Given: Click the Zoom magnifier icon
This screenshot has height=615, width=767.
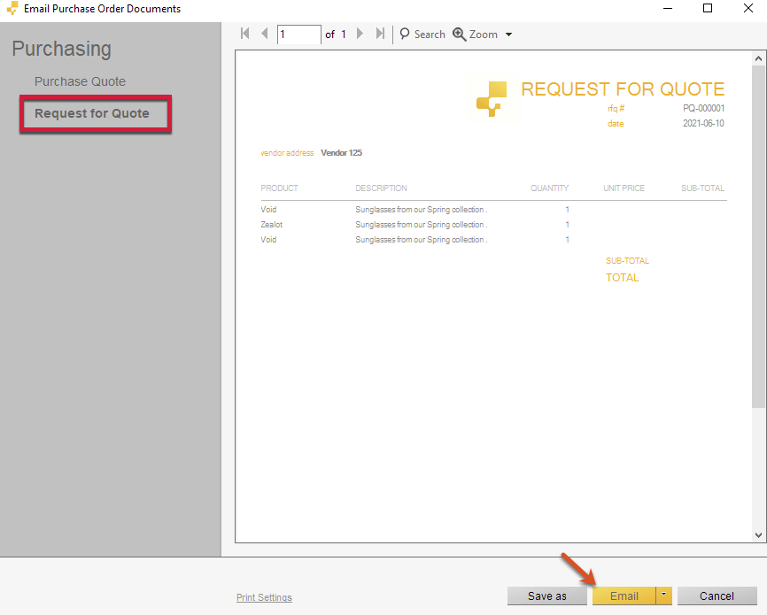Looking at the screenshot, I should click(459, 35).
